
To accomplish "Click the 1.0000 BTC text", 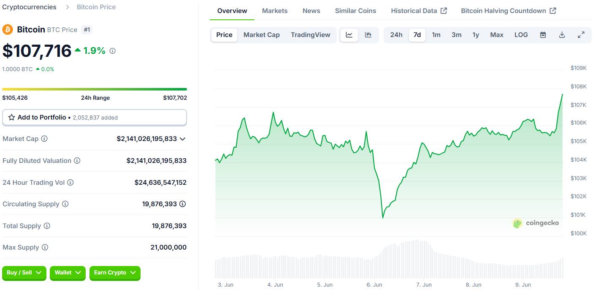I will coord(17,69).
